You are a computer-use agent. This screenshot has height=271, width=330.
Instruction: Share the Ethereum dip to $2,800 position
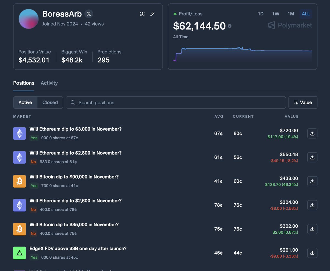(x=312, y=157)
